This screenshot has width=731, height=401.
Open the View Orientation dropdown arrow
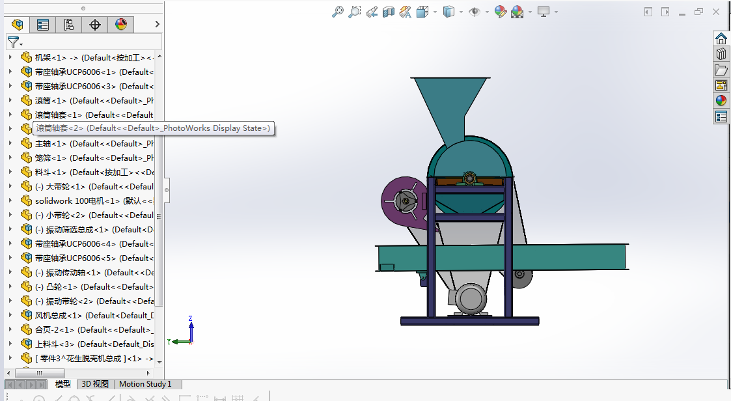[435, 12]
